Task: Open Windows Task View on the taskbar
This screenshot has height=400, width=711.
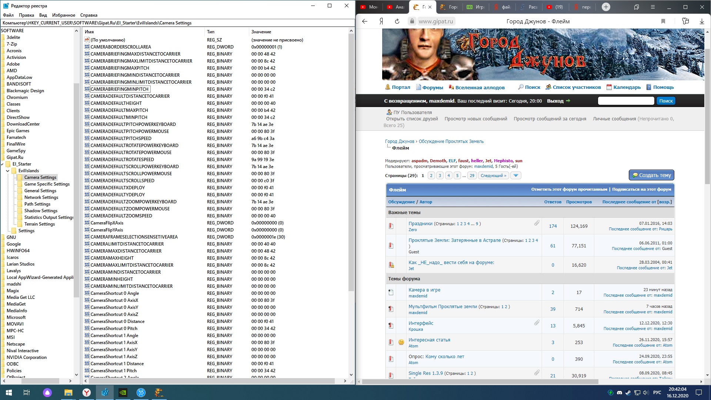Action: pyautogui.click(x=27, y=393)
